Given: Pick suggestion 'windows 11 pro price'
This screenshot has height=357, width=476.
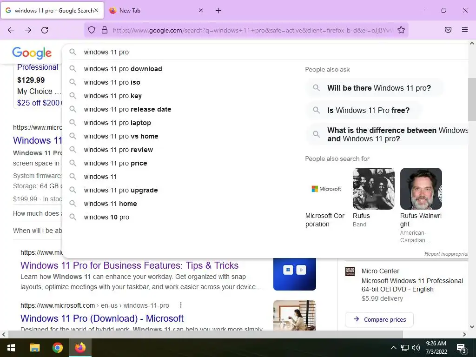Looking at the screenshot, I should click(115, 163).
